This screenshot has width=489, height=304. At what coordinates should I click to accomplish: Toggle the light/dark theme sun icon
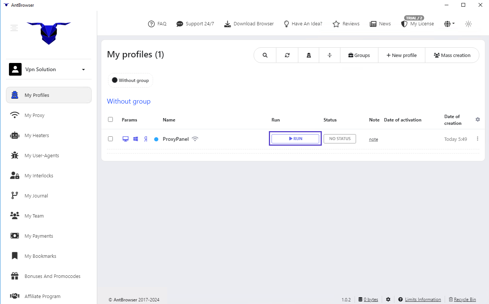(x=468, y=23)
